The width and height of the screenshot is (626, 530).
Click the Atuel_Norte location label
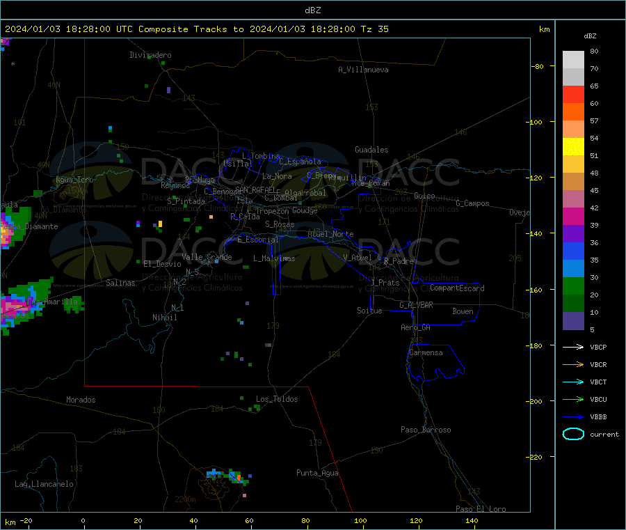coord(330,234)
